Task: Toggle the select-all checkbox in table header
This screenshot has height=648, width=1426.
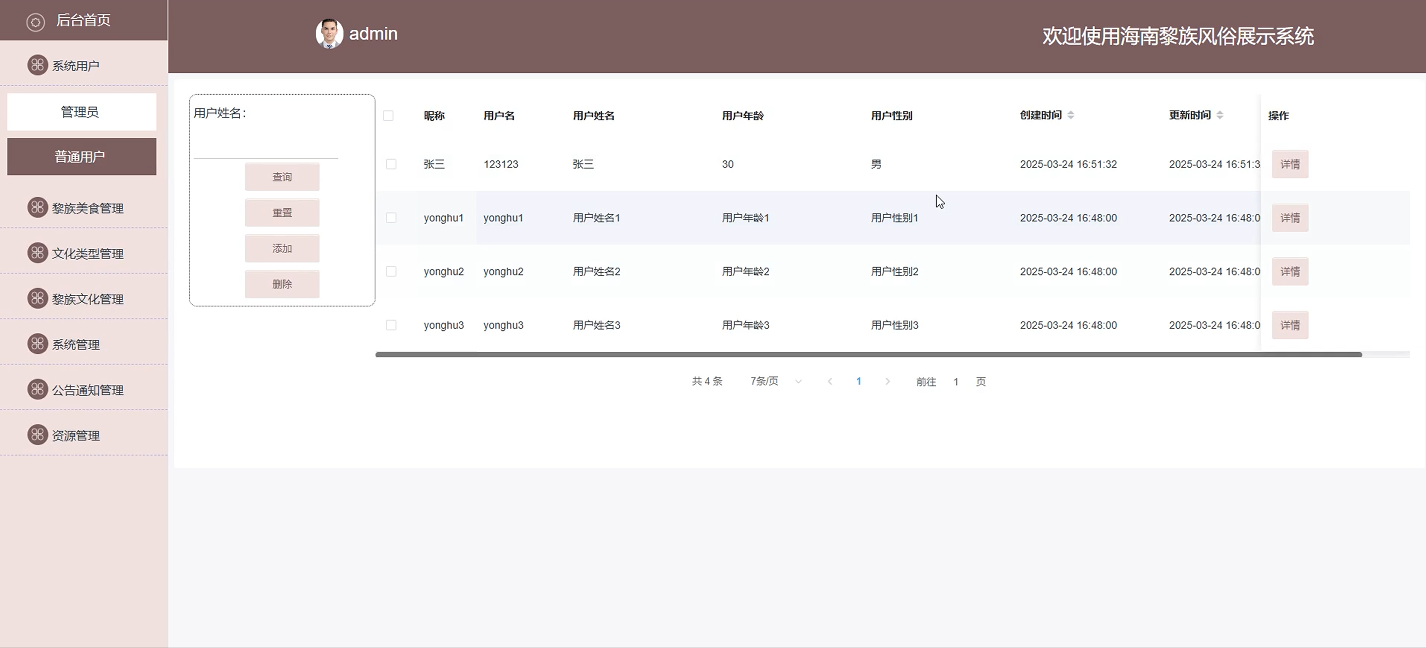Action: [388, 116]
